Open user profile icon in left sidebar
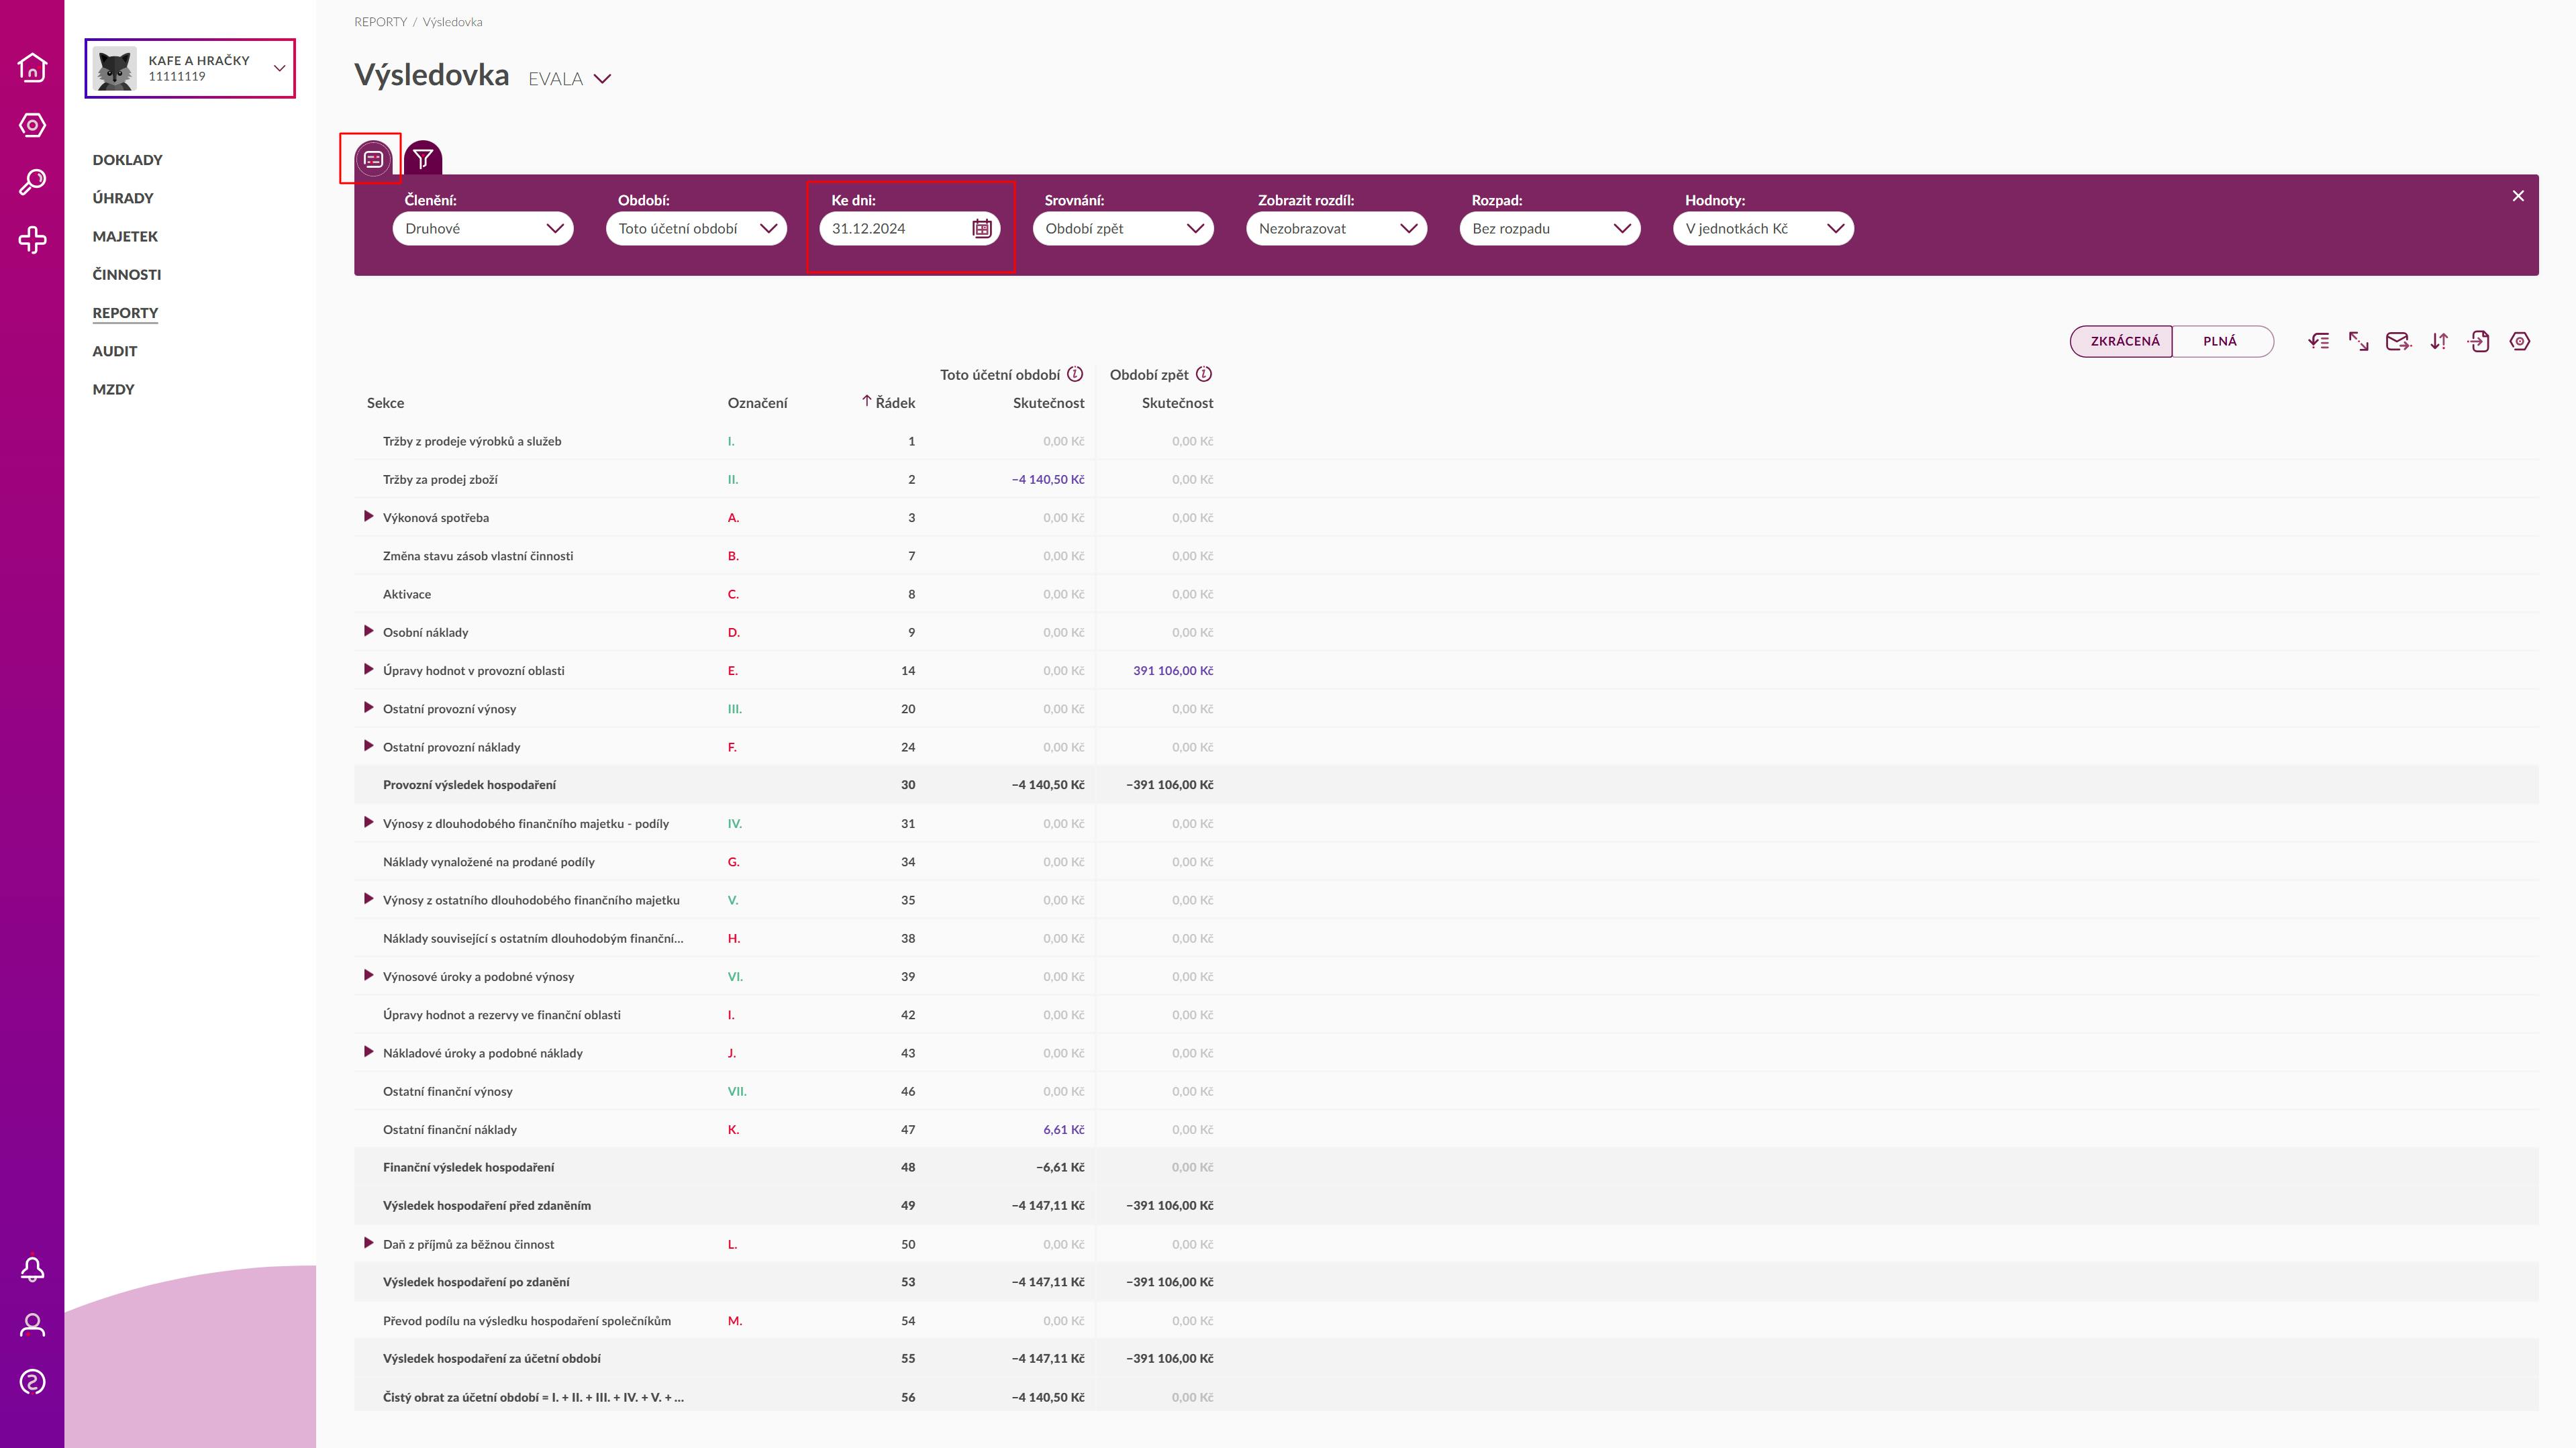This screenshot has width=2576, height=1448. tap(32, 1325)
